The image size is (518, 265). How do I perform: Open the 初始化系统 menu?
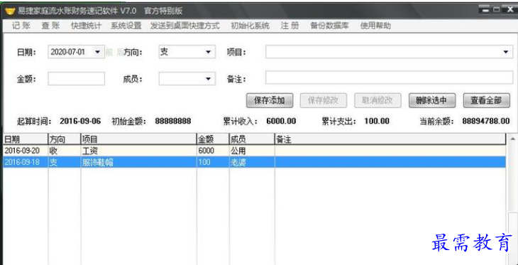point(250,26)
